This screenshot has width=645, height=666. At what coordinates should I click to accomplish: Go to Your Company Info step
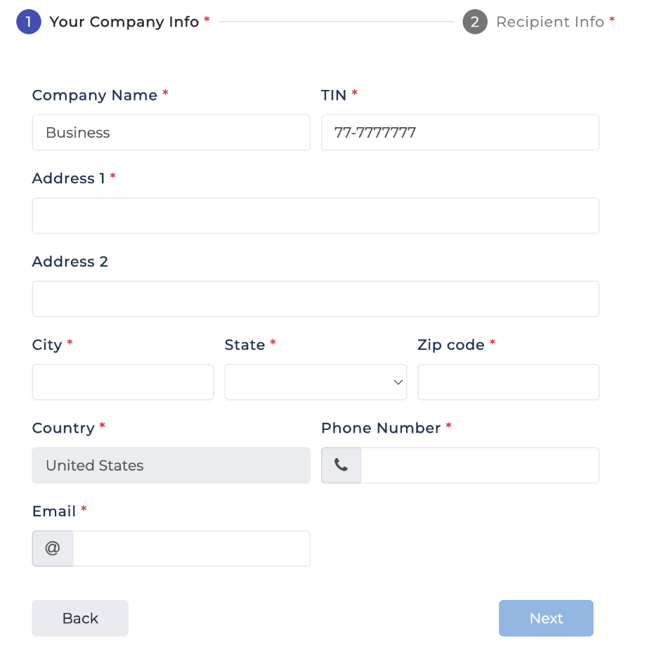[x=124, y=22]
